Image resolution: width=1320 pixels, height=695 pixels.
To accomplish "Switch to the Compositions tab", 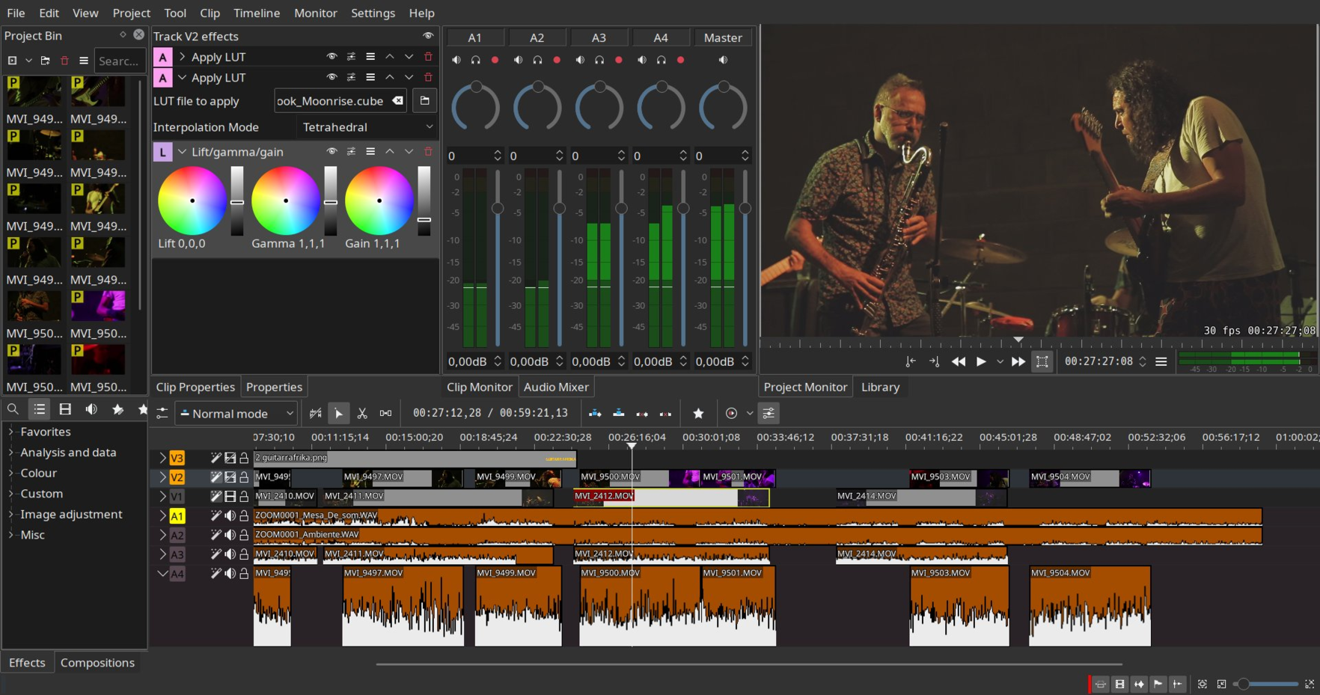I will 97,663.
